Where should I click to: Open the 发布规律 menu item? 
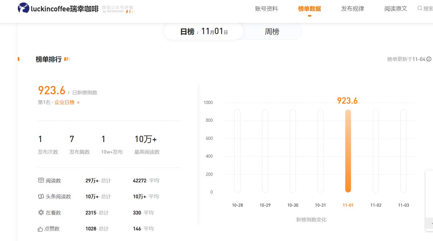point(352,9)
